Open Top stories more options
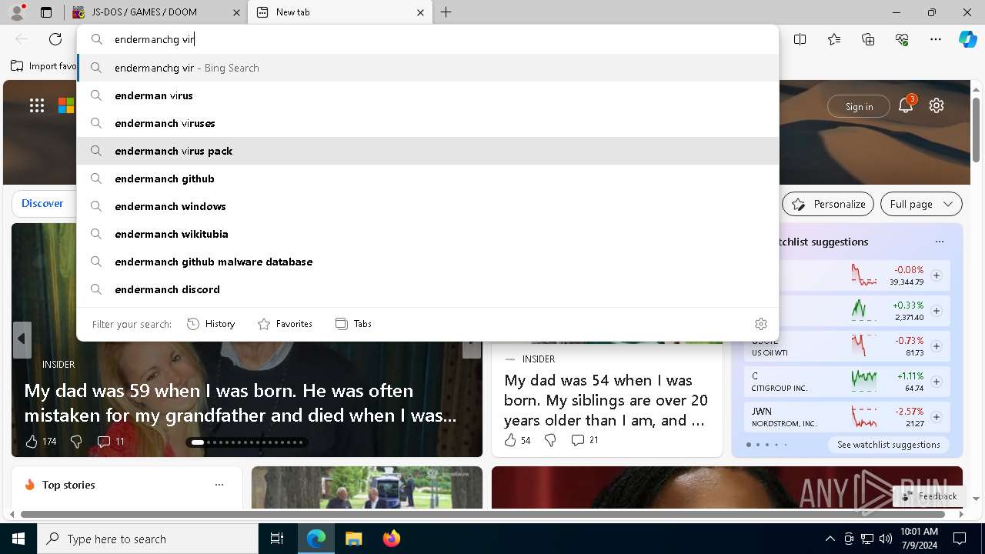This screenshot has width=985, height=554. click(x=219, y=485)
